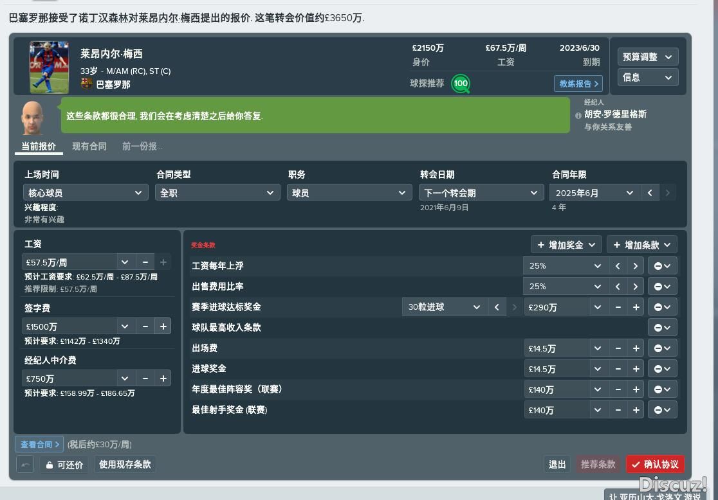
Task: Click the 退出 button
Action: click(x=557, y=465)
